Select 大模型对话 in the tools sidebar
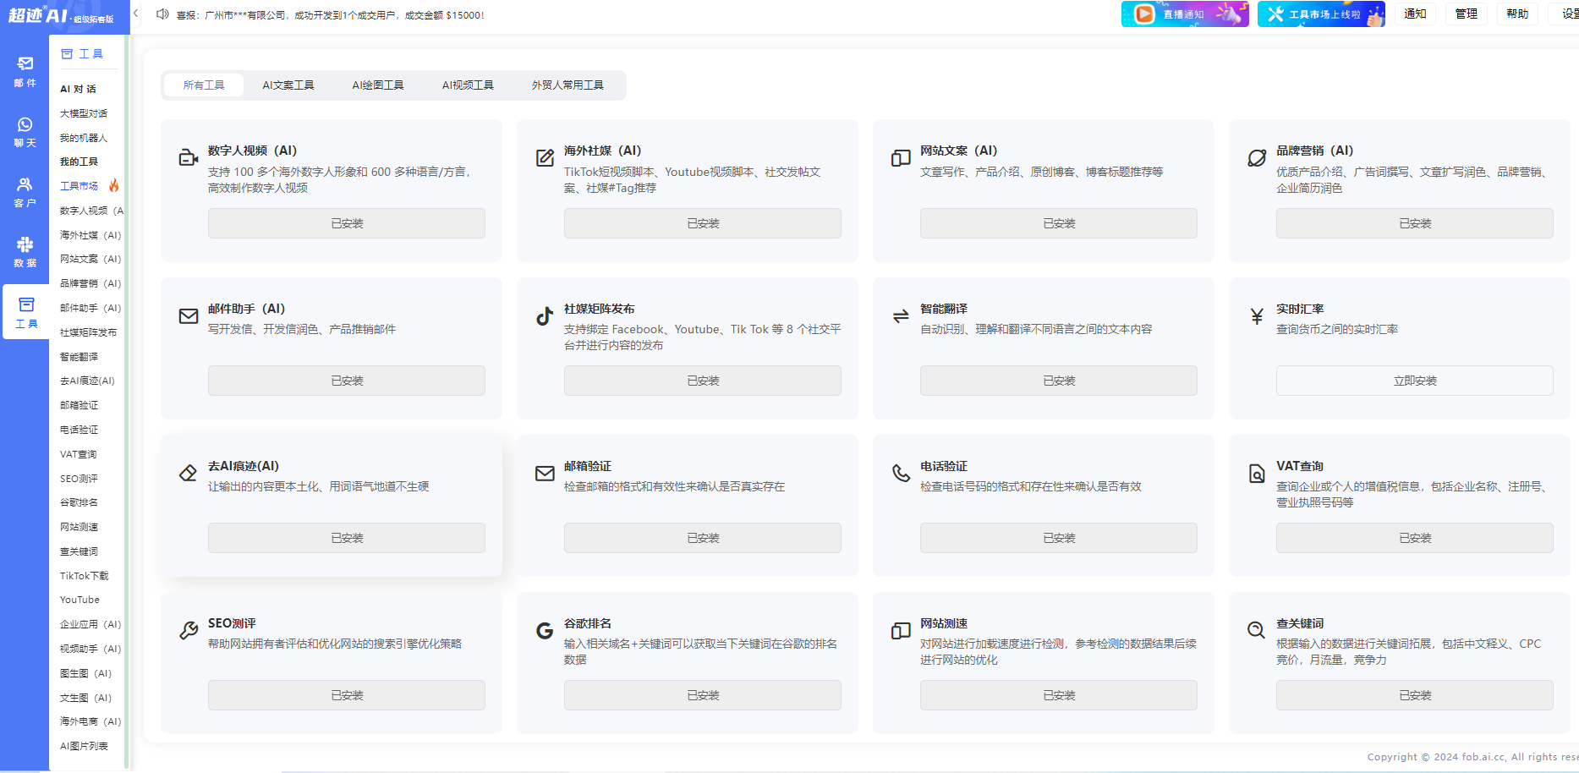1579x773 pixels. click(x=84, y=113)
